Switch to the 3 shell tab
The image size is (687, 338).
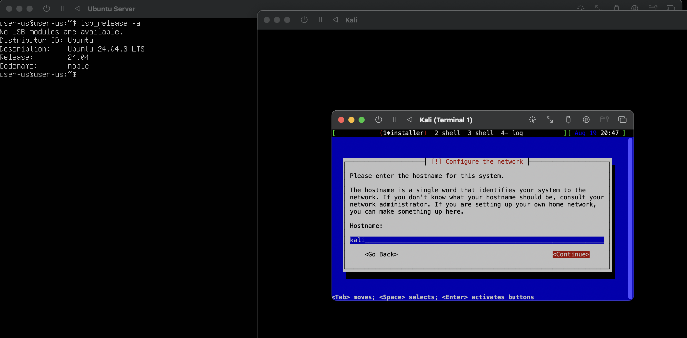481,133
